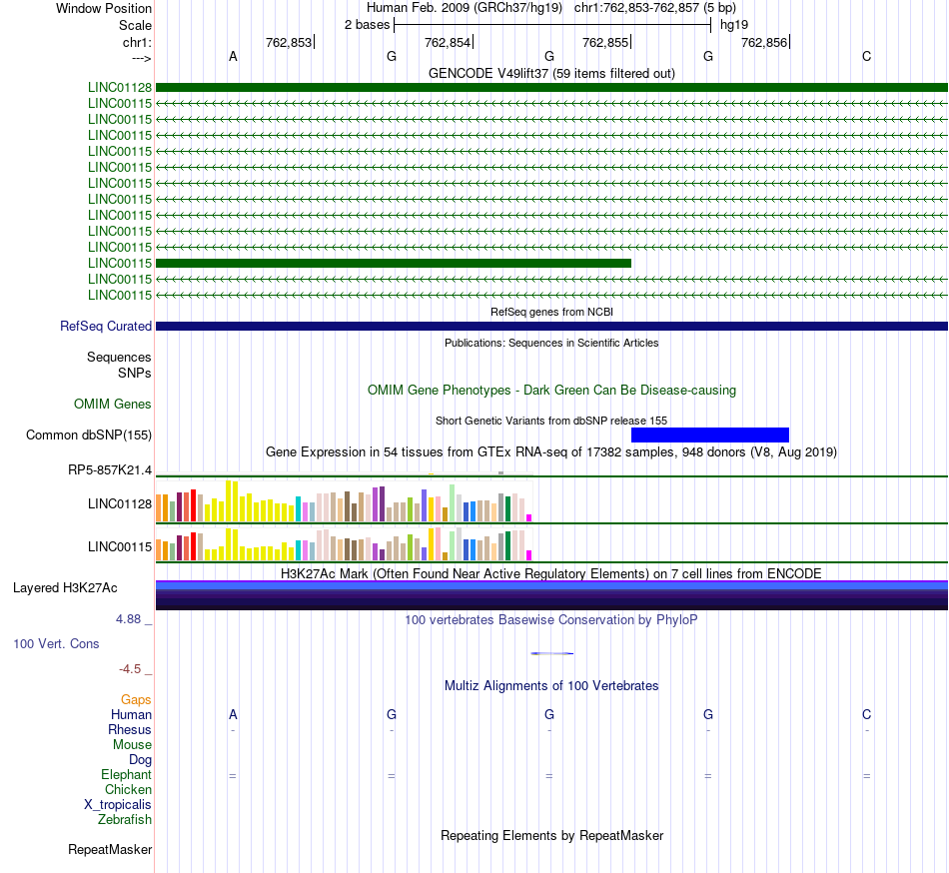Click the Rhesus alignment row label

(x=130, y=729)
